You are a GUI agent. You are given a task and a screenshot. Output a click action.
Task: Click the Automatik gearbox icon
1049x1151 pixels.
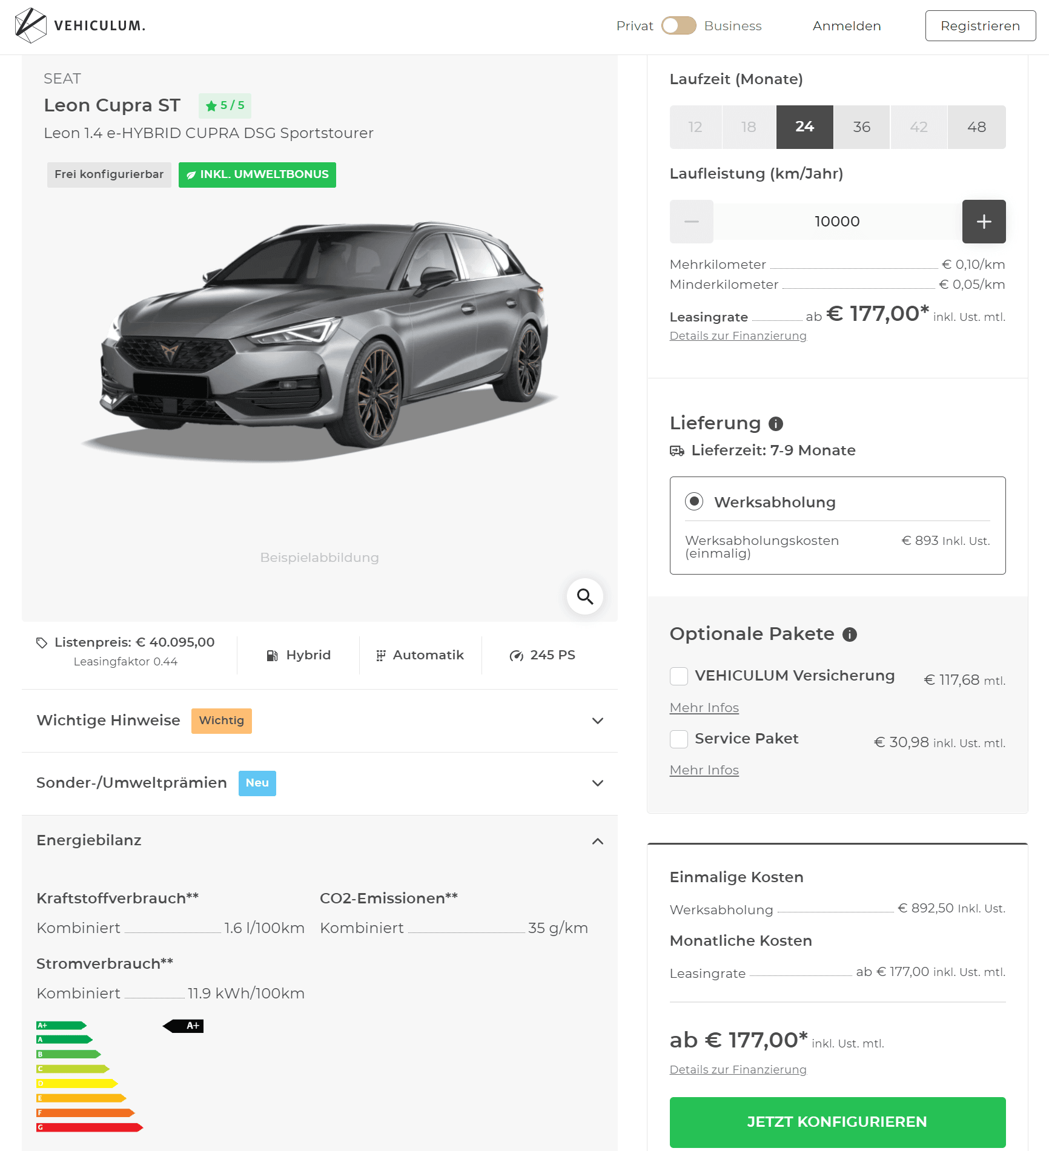pos(380,656)
